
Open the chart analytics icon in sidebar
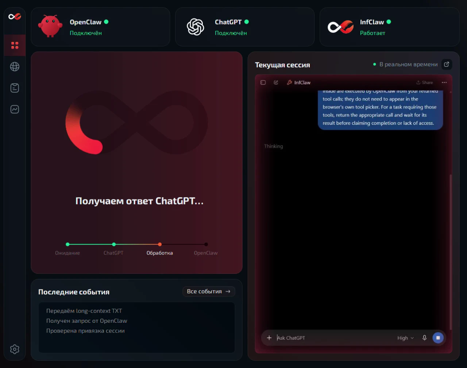point(15,109)
